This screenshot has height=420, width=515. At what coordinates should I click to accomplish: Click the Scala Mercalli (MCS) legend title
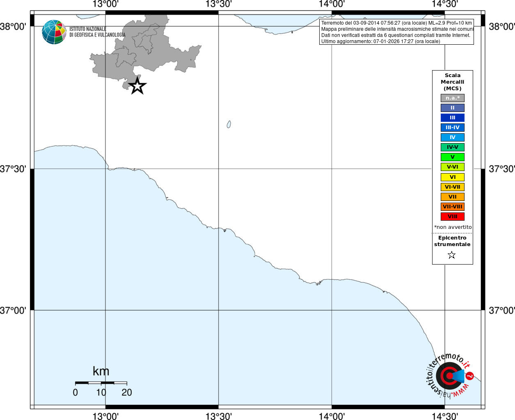(x=453, y=82)
